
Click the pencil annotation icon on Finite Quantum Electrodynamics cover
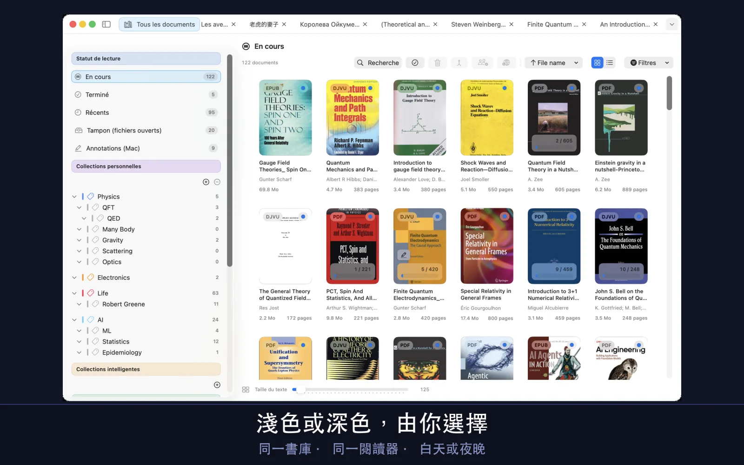[404, 255]
